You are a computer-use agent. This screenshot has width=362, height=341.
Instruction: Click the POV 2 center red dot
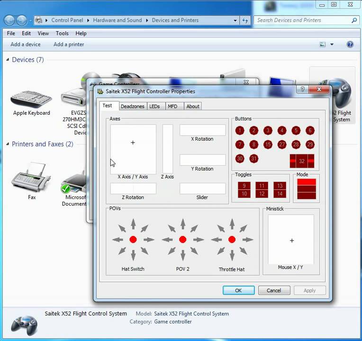click(x=182, y=240)
